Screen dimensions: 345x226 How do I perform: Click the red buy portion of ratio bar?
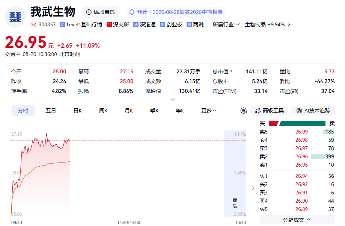pyautogui.click(x=274, y=123)
